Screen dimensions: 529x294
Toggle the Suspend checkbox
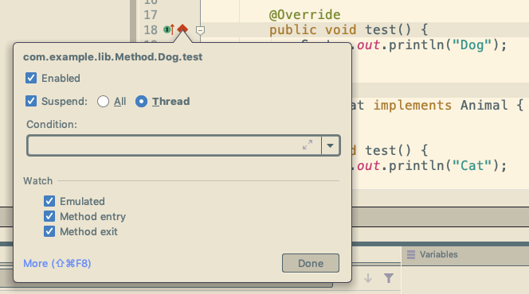pyautogui.click(x=31, y=101)
